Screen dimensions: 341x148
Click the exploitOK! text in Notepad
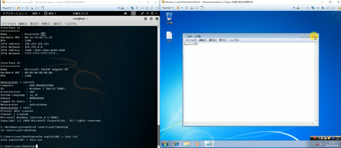(x=191, y=44)
